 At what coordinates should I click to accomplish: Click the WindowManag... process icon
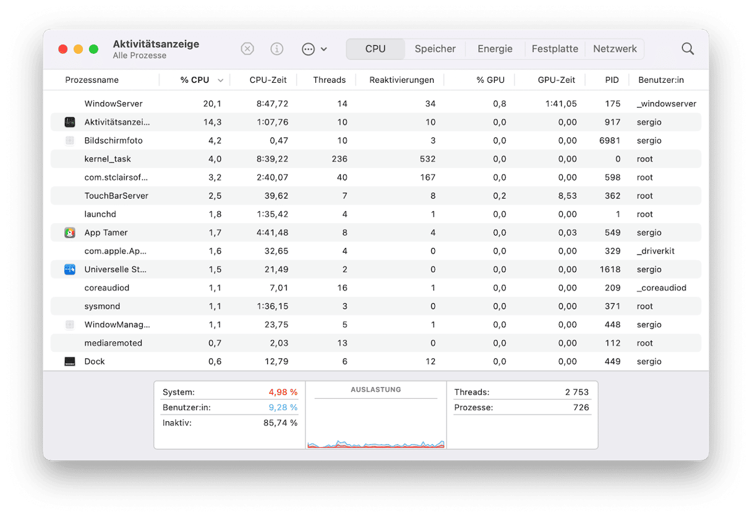70,325
